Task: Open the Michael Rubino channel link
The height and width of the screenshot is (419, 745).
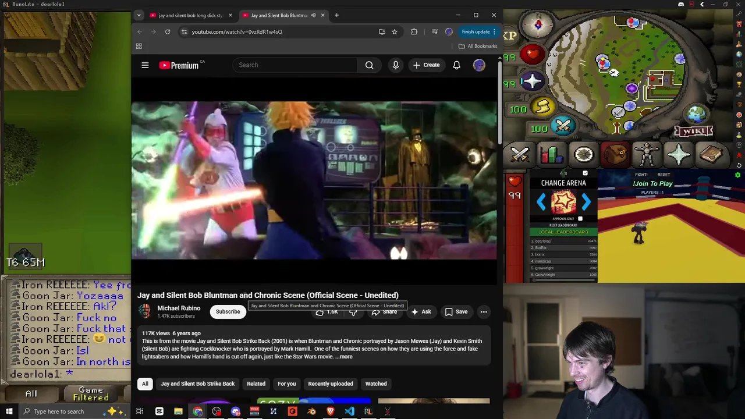Action: [x=179, y=308]
